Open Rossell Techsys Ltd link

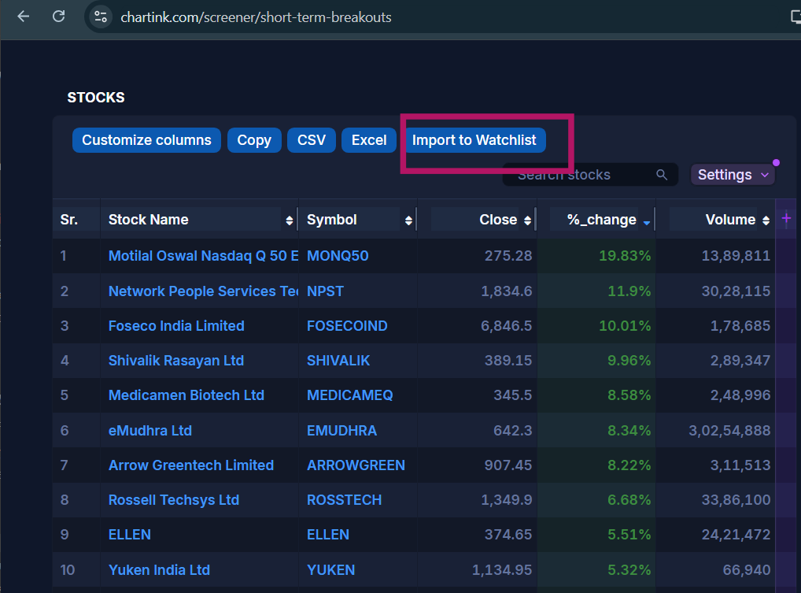point(174,500)
